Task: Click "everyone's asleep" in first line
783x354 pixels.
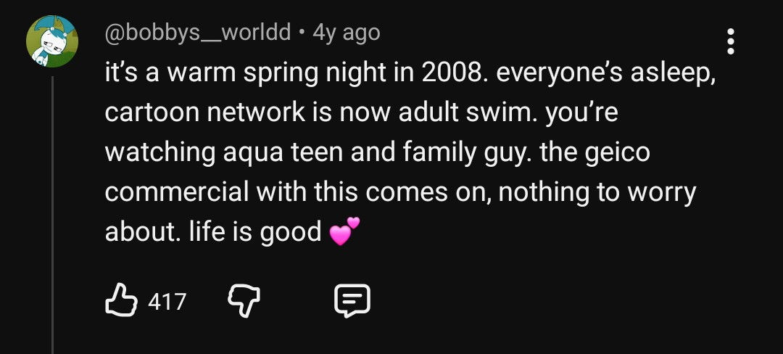Action: pyautogui.click(x=607, y=73)
